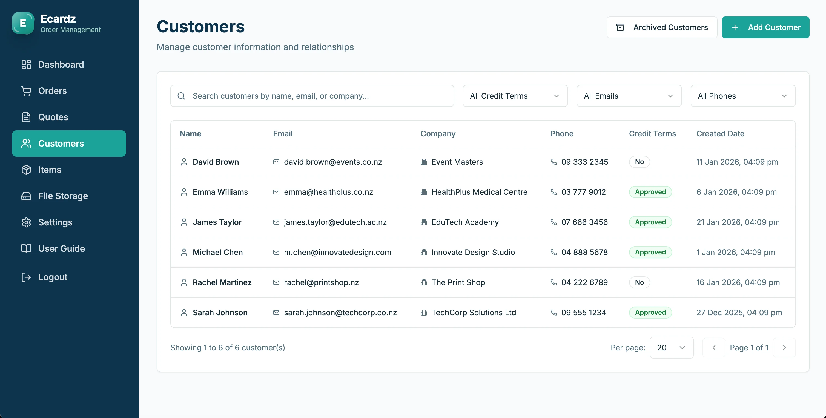Open the Per page 20 dropdown
The image size is (826, 418).
[672, 348]
